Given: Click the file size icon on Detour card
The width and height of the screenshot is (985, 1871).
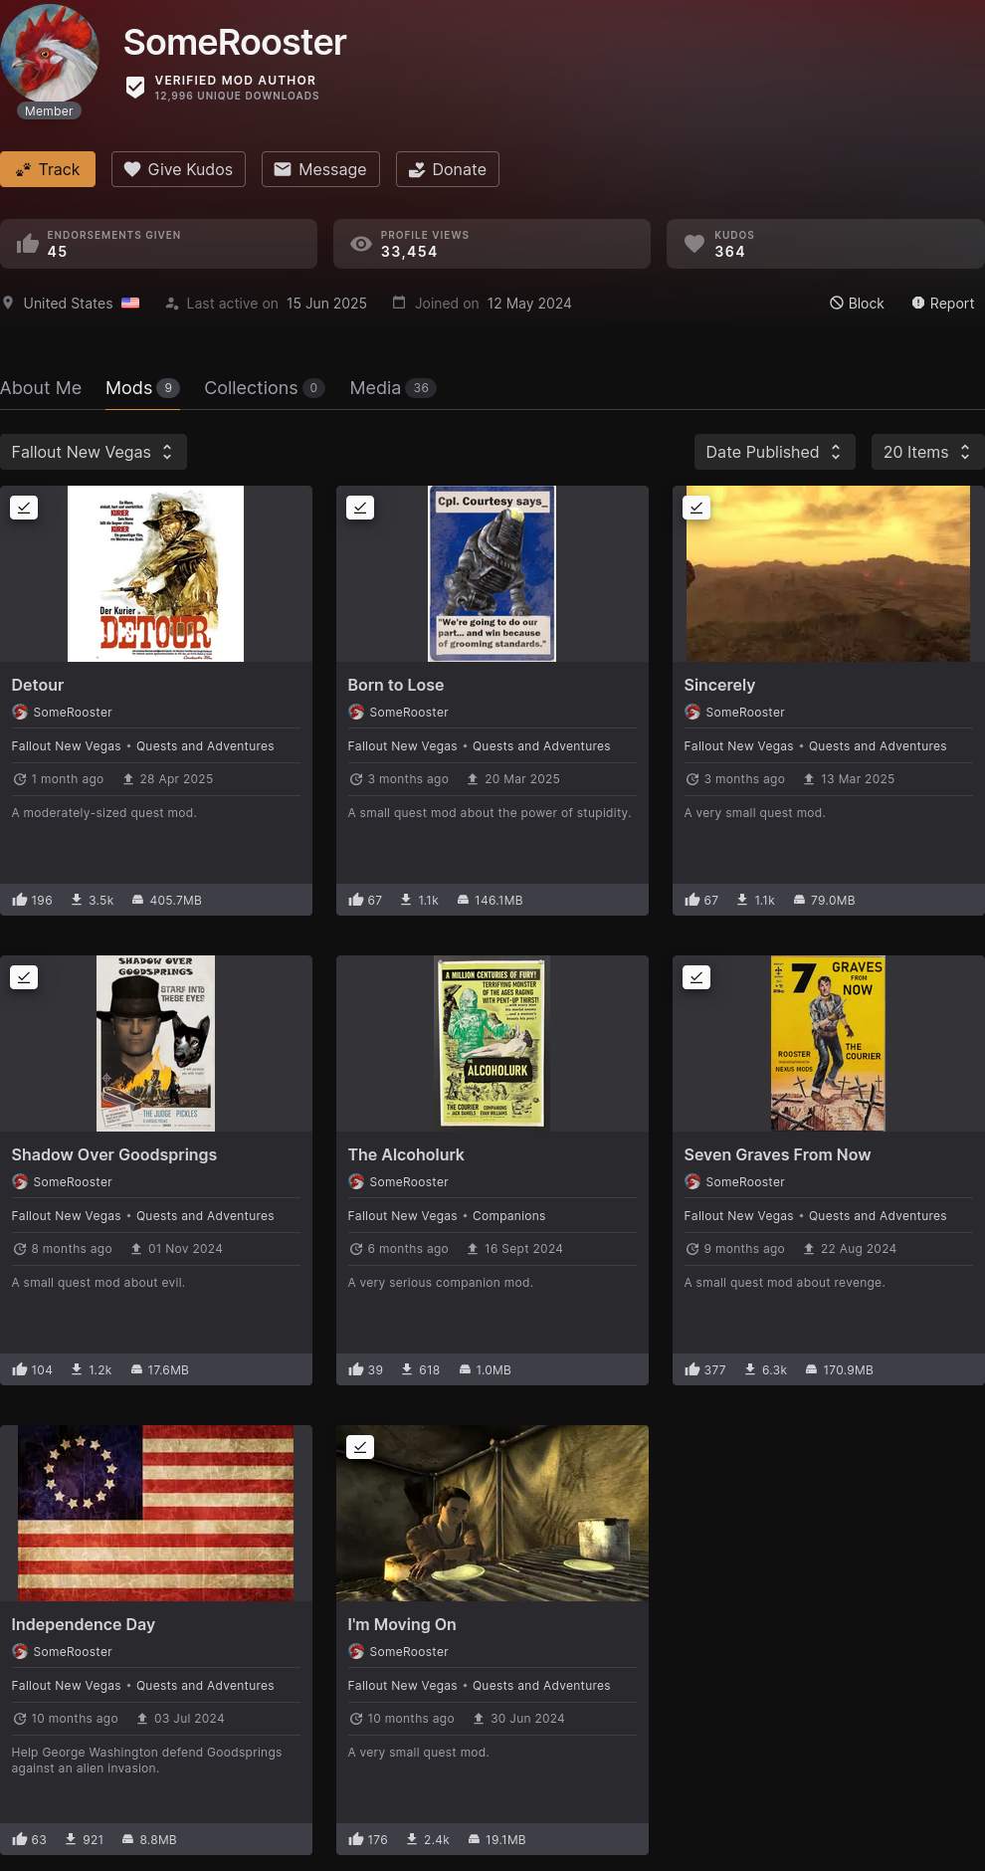Looking at the screenshot, I should click(x=137, y=900).
